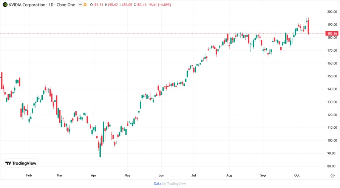This screenshot has height=188, width=340.
Task: Open chart settings gear icon
Action: coord(332,176)
